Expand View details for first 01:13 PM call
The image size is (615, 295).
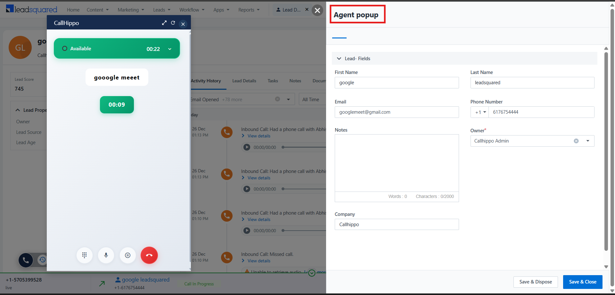[256, 136]
